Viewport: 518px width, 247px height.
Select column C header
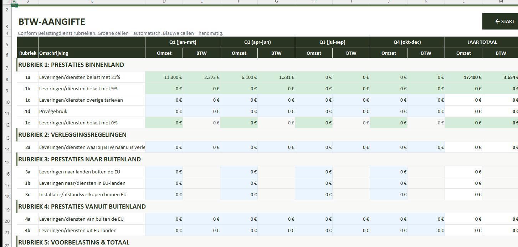click(92, 2)
